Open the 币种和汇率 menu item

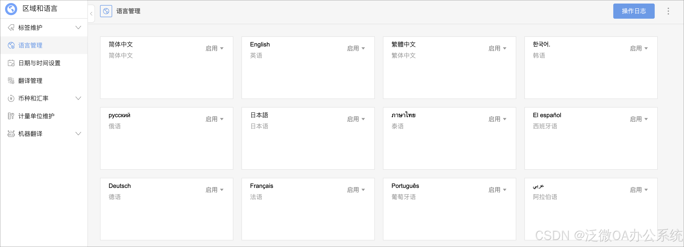(44, 98)
